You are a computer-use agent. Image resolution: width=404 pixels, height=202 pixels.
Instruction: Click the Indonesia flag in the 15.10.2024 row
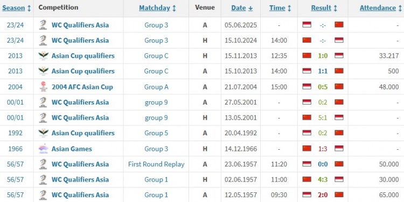click(339, 40)
